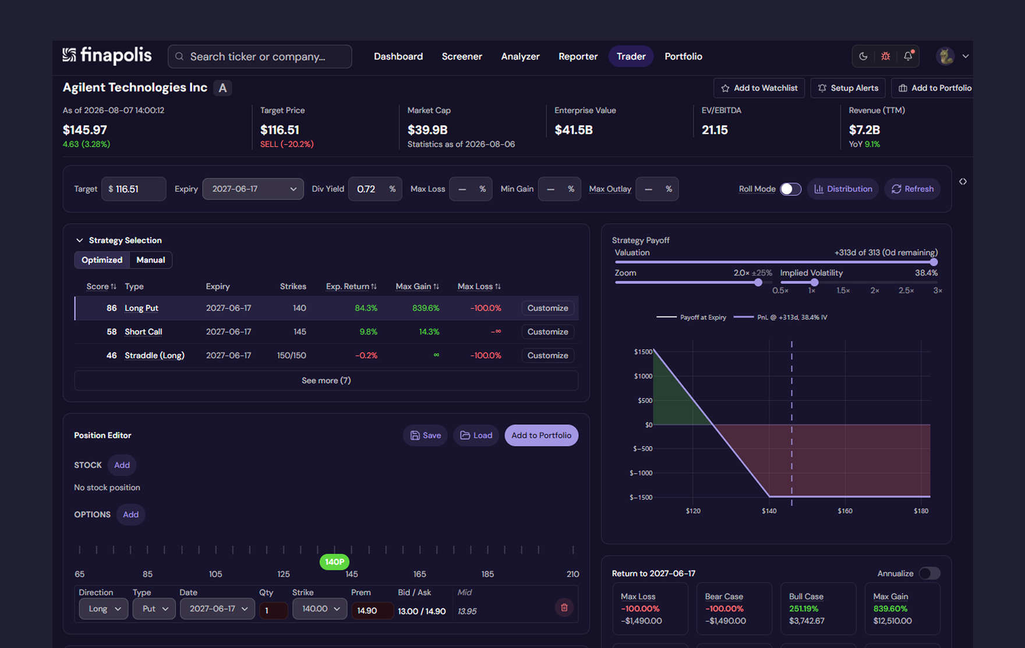Click the ticker search field
This screenshot has height=648, width=1025.
tap(260, 56)
